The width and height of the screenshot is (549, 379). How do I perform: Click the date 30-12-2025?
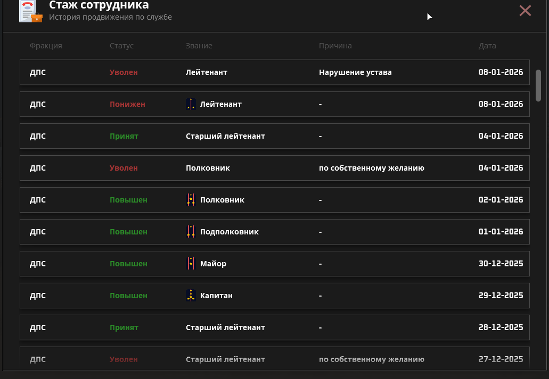[x=501, y=264]
